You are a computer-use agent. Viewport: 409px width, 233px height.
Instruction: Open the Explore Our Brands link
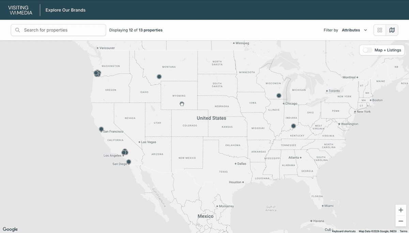[65, 10]
